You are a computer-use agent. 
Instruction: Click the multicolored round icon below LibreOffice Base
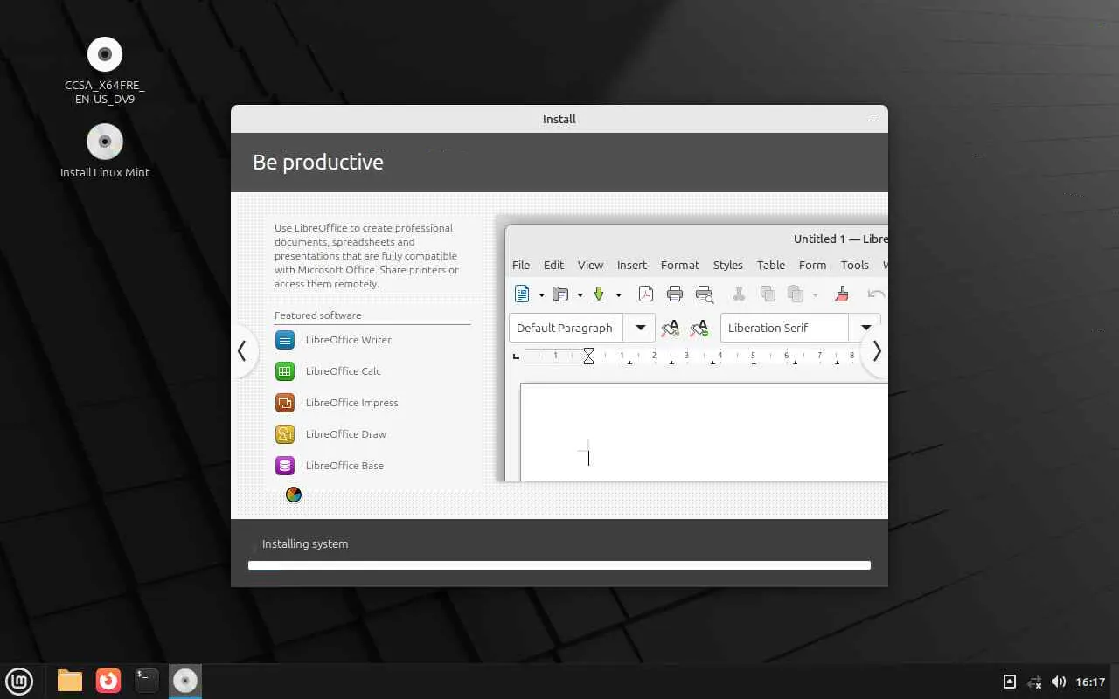[x=294, y=495]
